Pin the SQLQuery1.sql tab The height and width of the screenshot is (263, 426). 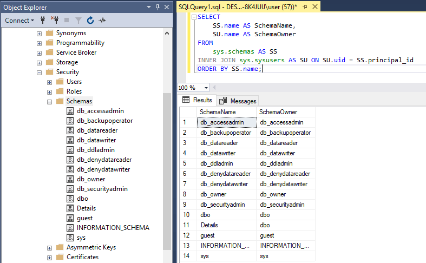(x=306, y=6)
